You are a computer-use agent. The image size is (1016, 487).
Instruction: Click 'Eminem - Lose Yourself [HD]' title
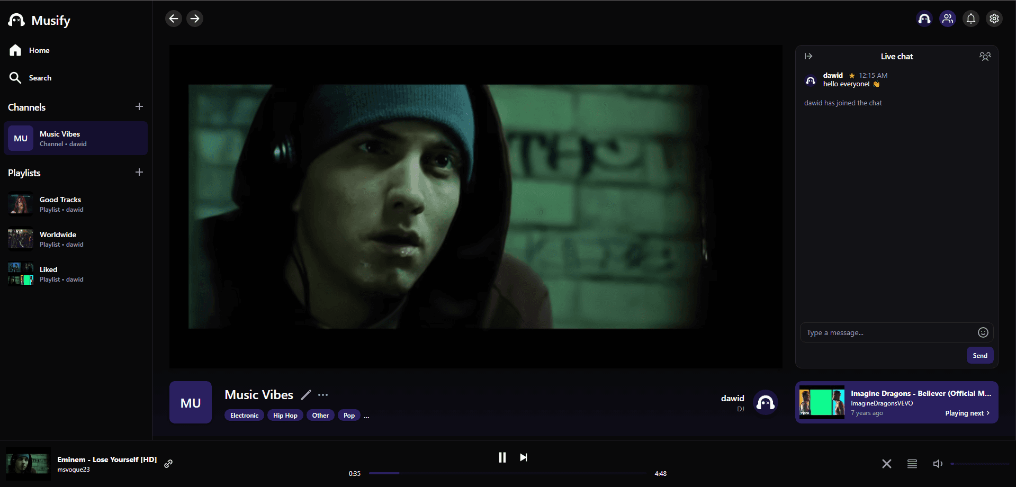click(x=107, y=459)
